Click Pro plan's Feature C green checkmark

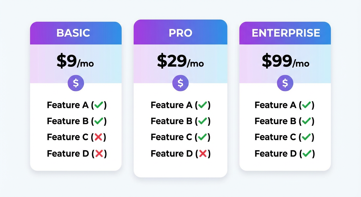pyautogui.click(x=203, y=137)
